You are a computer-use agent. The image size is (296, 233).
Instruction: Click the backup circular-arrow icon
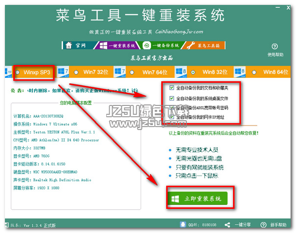(147, 46)
